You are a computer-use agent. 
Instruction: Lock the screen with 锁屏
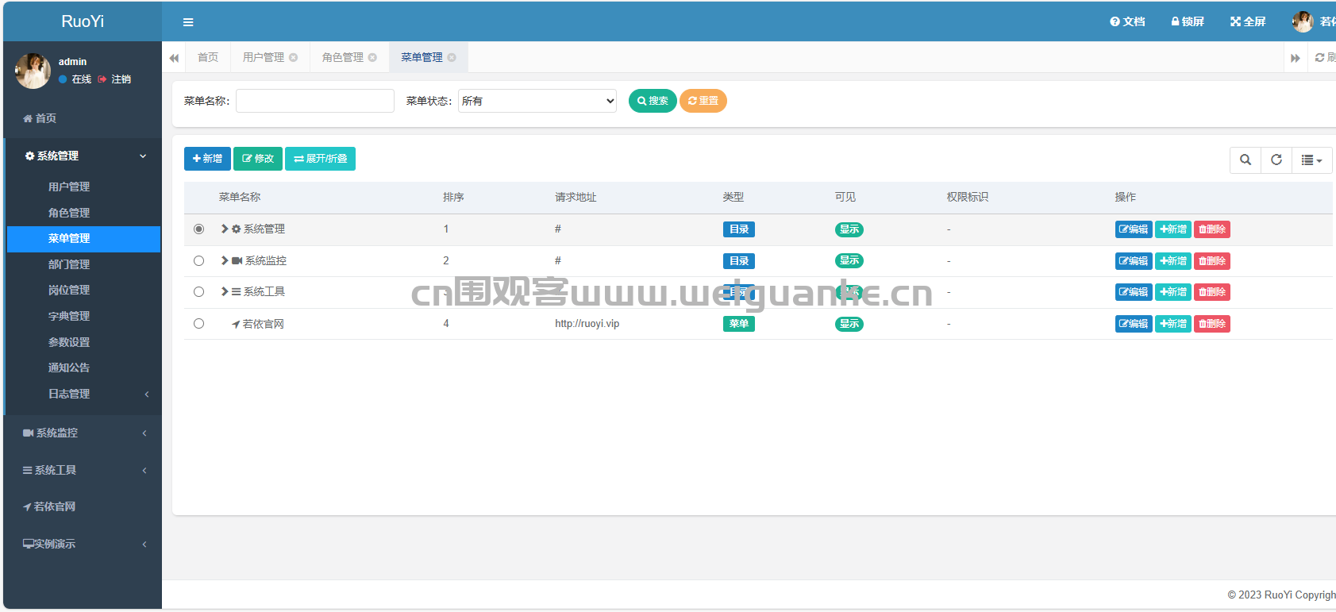(x=1188, y=21)
